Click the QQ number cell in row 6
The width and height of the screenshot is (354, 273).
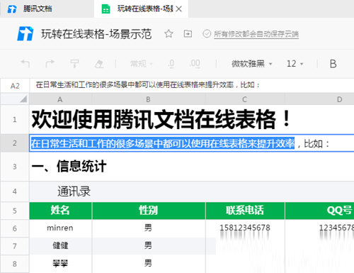click(x=320, y=228)
